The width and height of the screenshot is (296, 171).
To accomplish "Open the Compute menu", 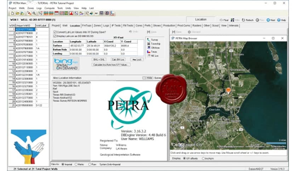I will coord(50,8).
